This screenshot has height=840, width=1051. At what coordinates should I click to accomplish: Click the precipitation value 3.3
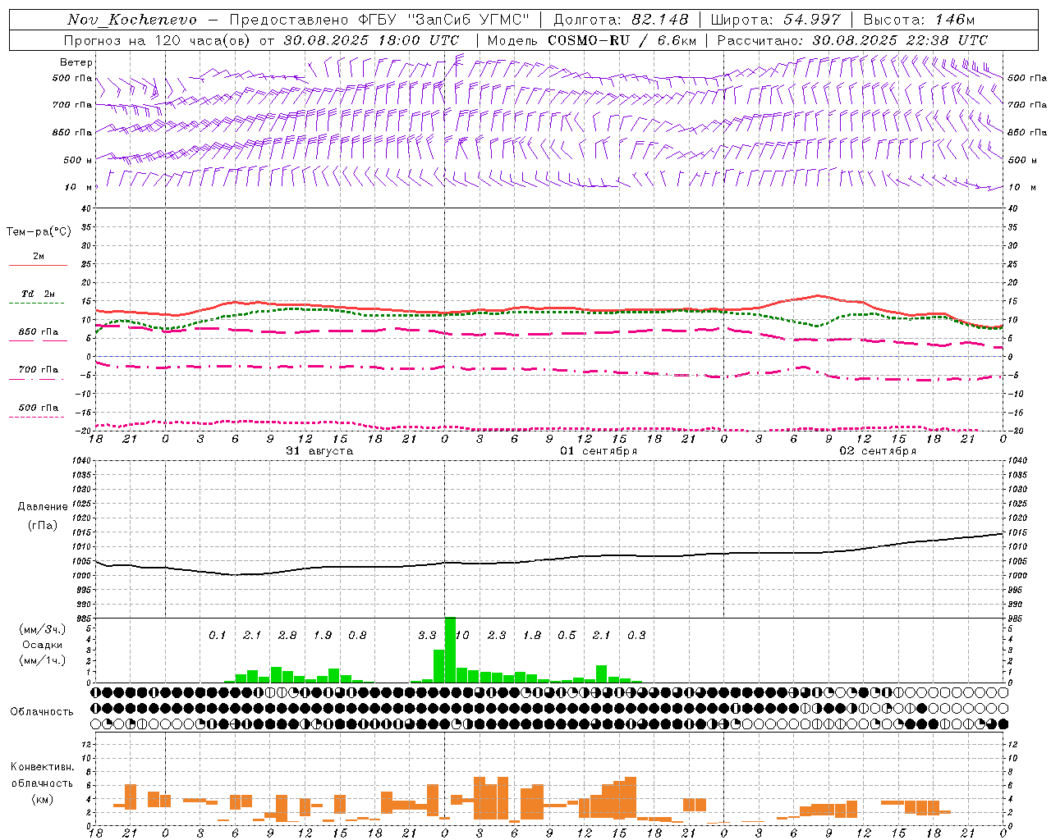pyautogui.click(x=427, y=636)
